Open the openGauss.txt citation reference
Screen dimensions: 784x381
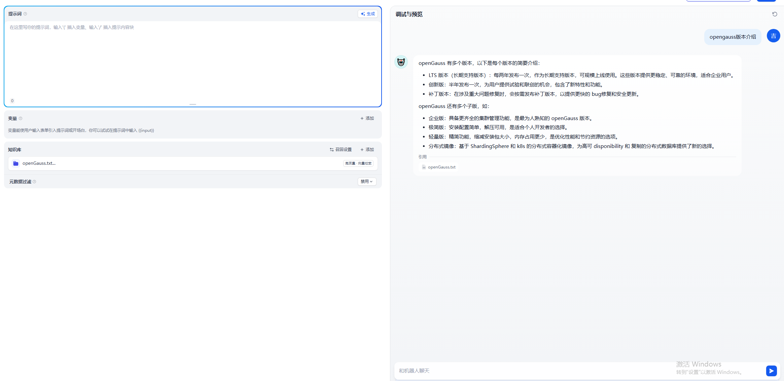(439, 167)
